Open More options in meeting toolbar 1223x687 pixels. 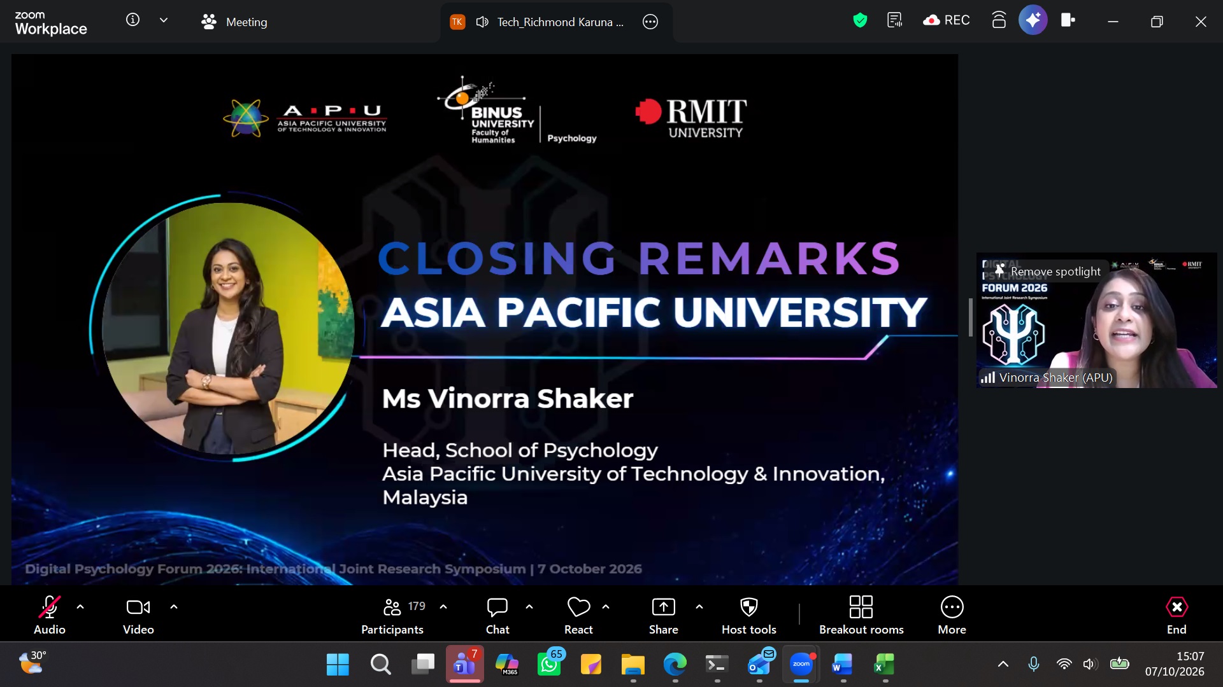pos(952,614)
